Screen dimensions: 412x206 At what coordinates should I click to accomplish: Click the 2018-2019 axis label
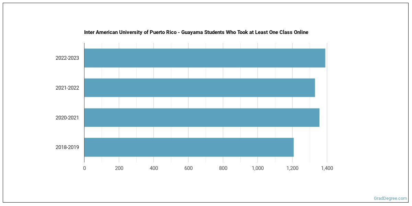click(67, 147)
